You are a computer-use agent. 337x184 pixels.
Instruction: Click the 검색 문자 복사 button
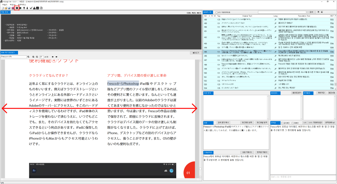[223, 122]
